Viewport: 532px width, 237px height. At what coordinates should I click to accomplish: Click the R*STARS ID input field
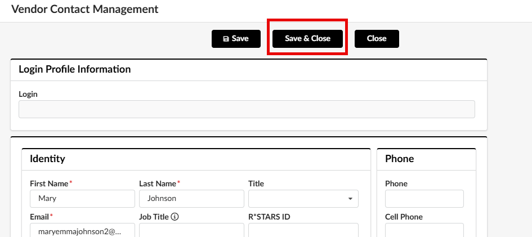click(303, 231)
